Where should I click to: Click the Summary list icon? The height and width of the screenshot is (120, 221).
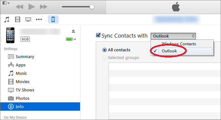click(x=11, y=56)
